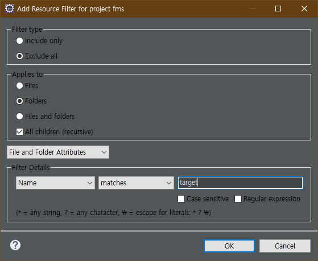Click the Eclipse gear icon in title bar
Image resolution: width=318 pixels, height=261 pixels.
click(9, 9)
